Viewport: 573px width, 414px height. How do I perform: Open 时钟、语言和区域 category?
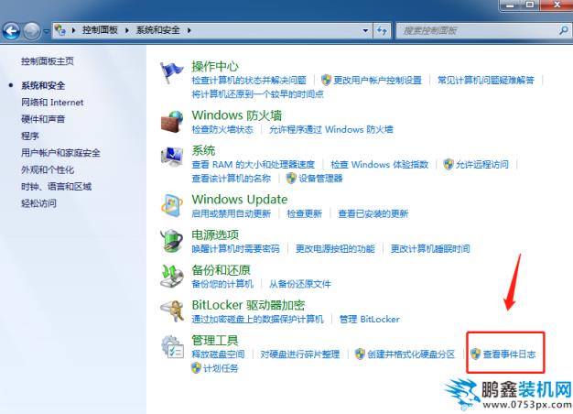[x=56, y=187]
